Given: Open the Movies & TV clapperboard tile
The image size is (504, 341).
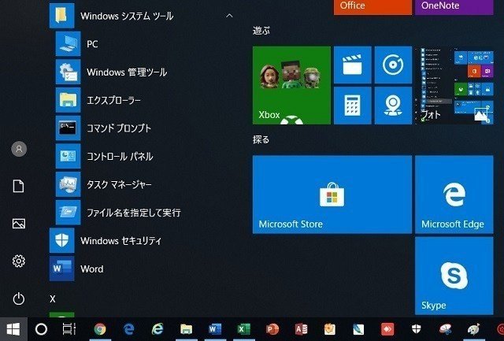Looking at the screenshot, I should point(353,65).
